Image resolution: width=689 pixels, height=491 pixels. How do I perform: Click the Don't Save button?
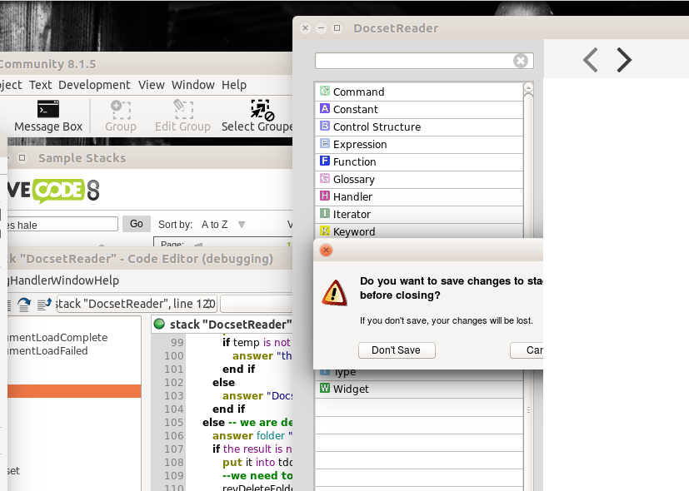tap(396, 350)
